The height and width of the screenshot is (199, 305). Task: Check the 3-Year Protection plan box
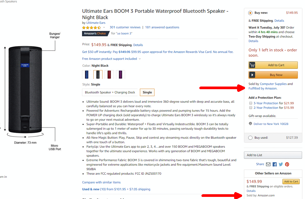[251, 103]
